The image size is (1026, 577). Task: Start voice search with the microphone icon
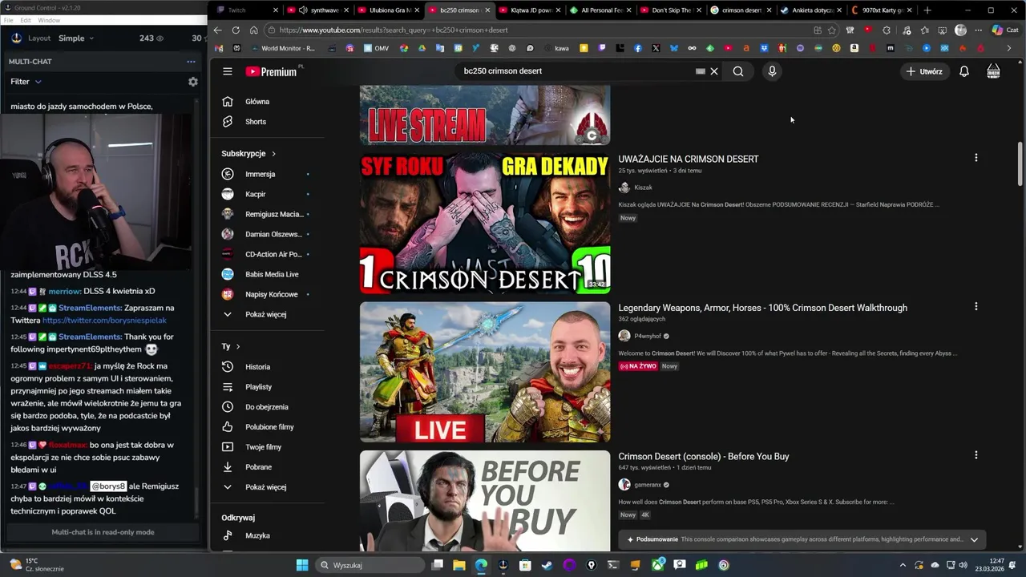tap(772, 71)
